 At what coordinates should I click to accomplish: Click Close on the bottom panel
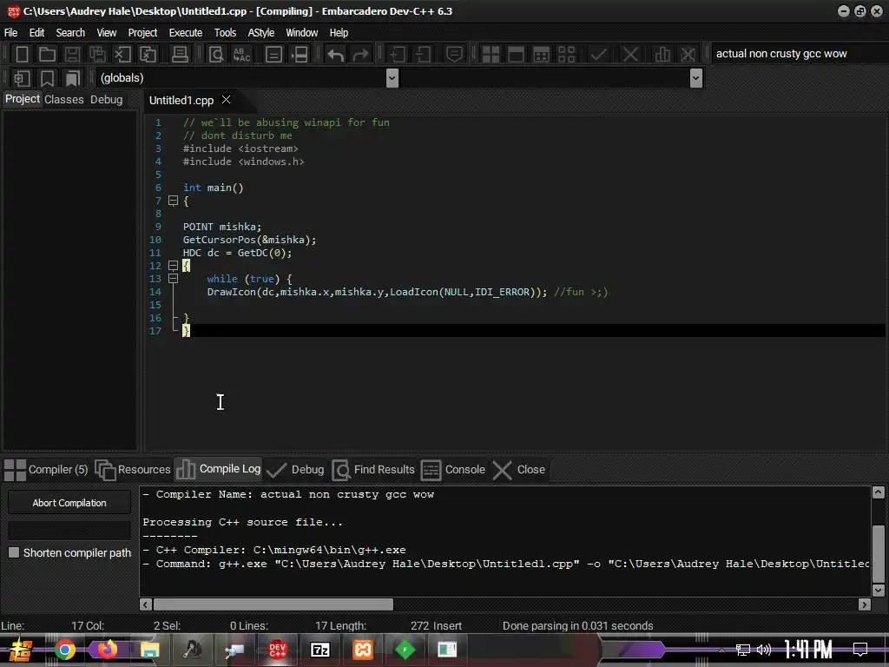tap(519, 470)
